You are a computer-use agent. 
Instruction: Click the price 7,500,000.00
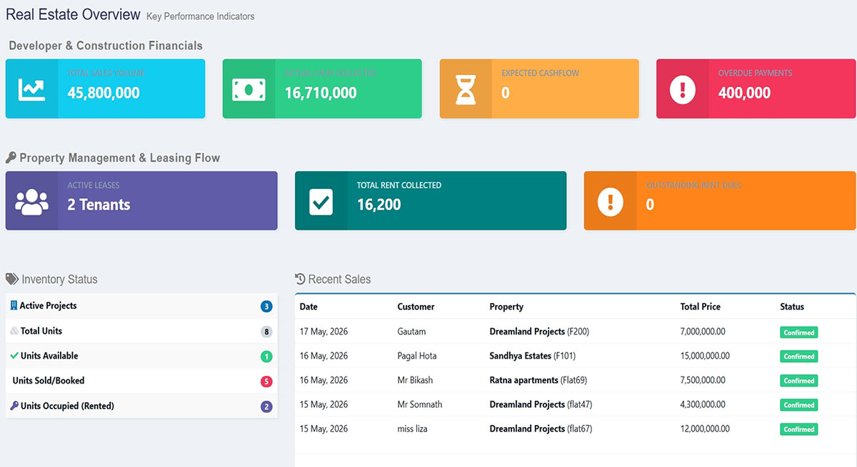click(703, 380)
